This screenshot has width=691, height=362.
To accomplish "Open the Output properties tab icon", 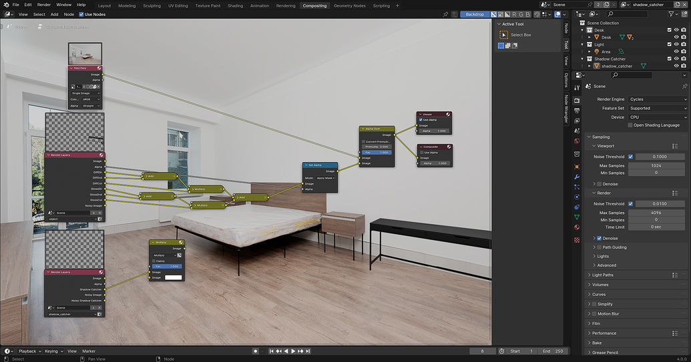I will 577,111.
